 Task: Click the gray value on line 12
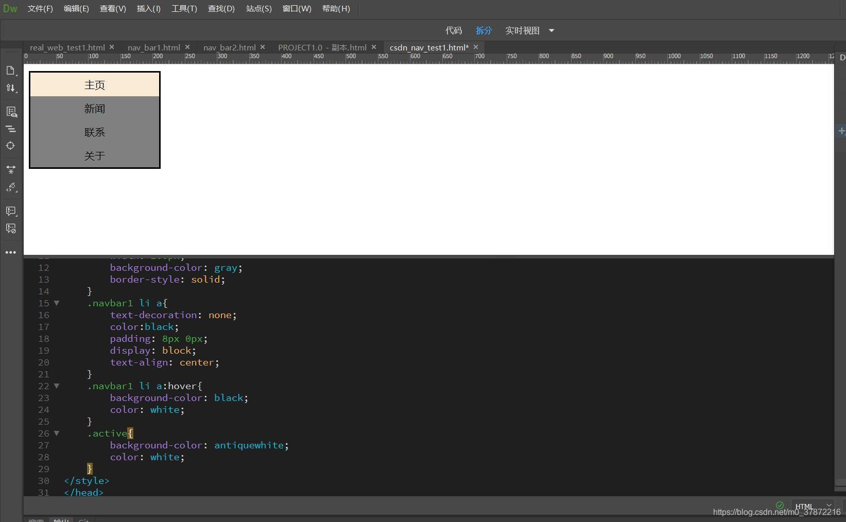[x=226, y=268]
